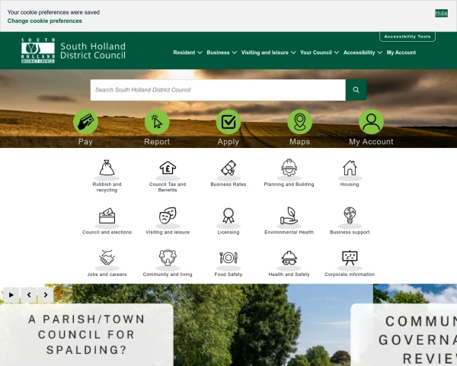Click the 'Planning and Building' label
The width and height of the screenshot is (457, 366).
coord(289,185)
